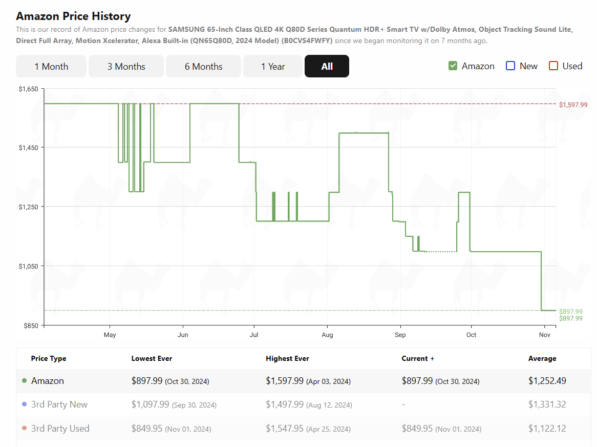Viewport: 597px width, 447px height.
Task: Click the Lowest Ever column header
Action: point(152,358)
